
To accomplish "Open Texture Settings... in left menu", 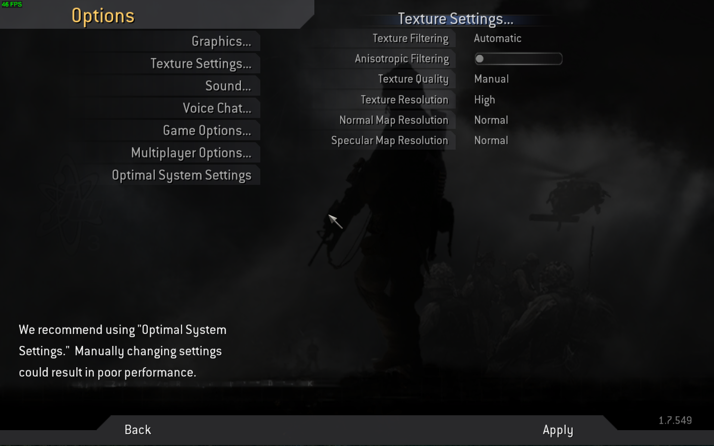I will pyautogui.click(x=201, y=64).
